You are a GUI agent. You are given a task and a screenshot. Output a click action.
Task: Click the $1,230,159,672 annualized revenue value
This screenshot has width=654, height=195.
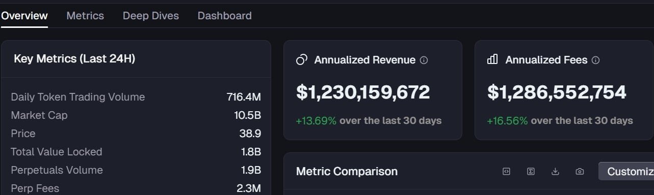click(x=363, y=92)
